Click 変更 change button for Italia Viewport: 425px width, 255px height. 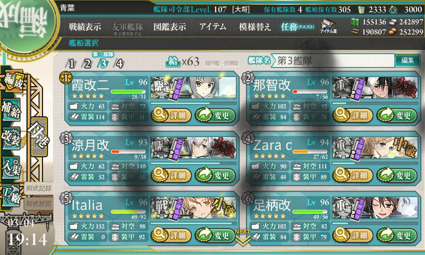(215, 235)
